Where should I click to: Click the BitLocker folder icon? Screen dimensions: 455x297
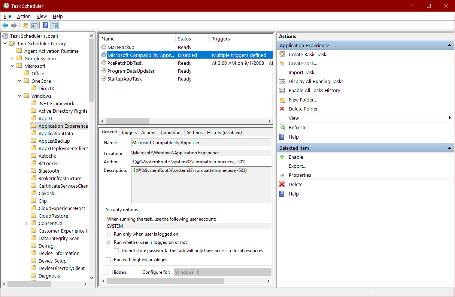[x=34, y=163]
